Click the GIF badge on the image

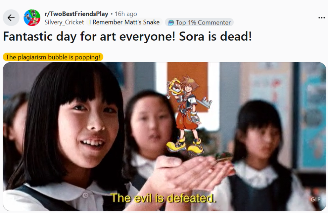[315, 199]
